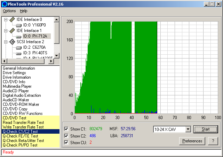Toggle the Show CU checkbox
Screen dimensions: 223x157
66,142
